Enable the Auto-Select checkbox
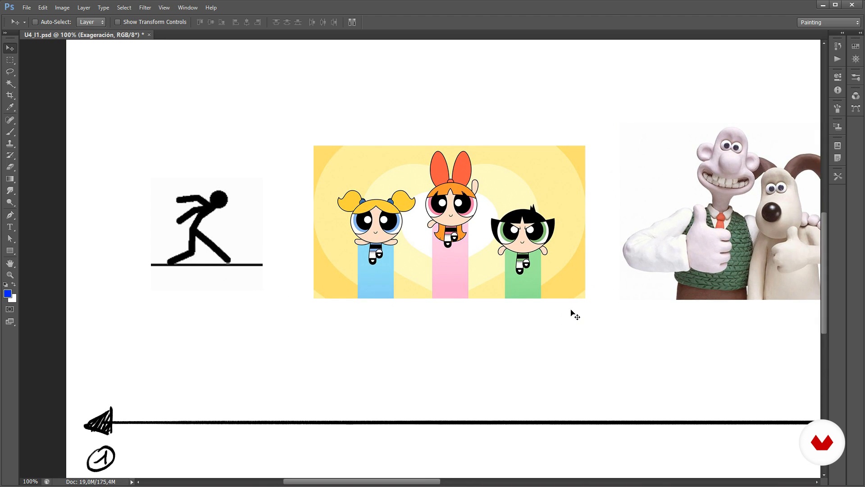This screenshot has width=865, height=487. coord(35,22)
